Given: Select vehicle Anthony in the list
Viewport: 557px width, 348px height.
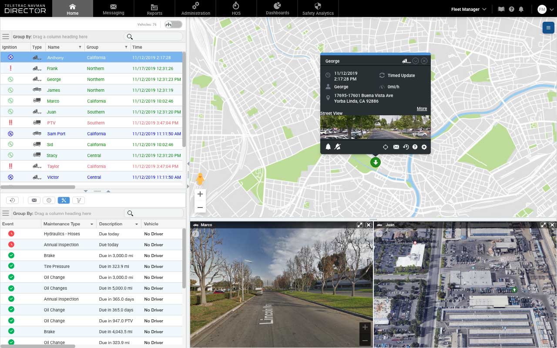Looking at the screenshot, I should [x=55, y=57].
